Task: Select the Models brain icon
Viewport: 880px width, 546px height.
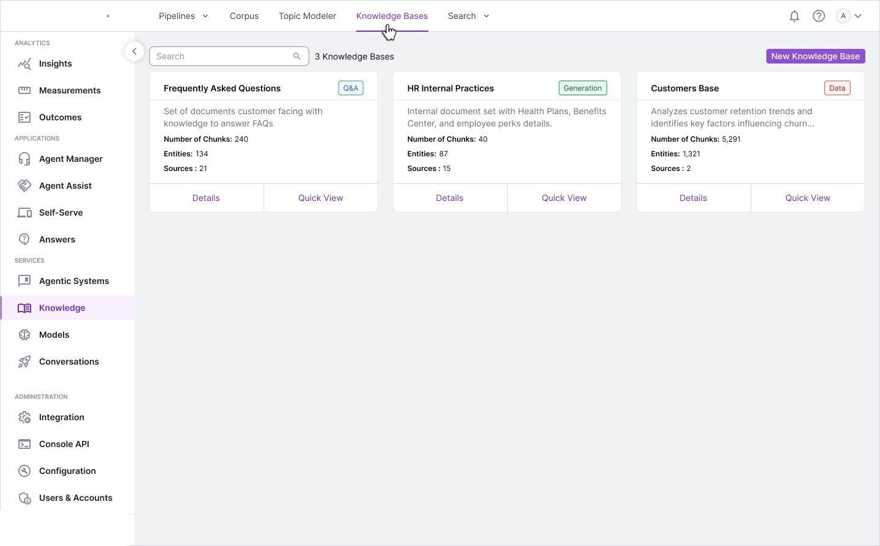Action: tap(24, 335)
